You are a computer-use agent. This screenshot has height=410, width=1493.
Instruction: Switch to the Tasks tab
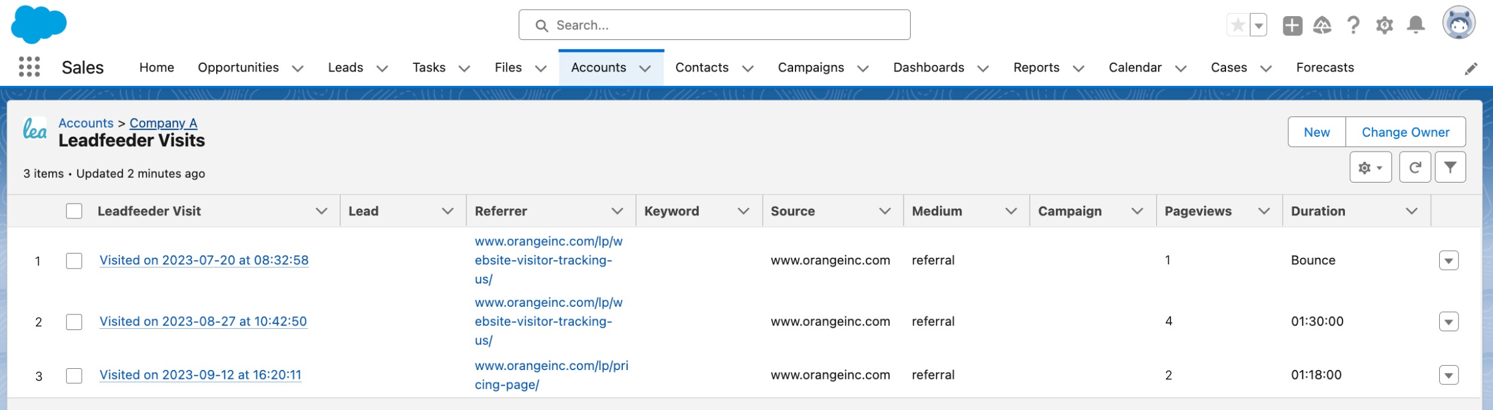coord(429,67)
